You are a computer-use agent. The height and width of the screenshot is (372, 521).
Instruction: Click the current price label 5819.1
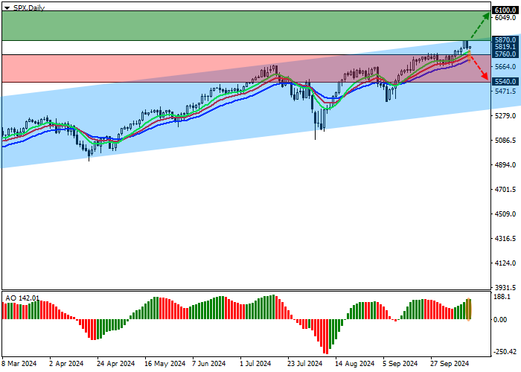click(505, 47)
